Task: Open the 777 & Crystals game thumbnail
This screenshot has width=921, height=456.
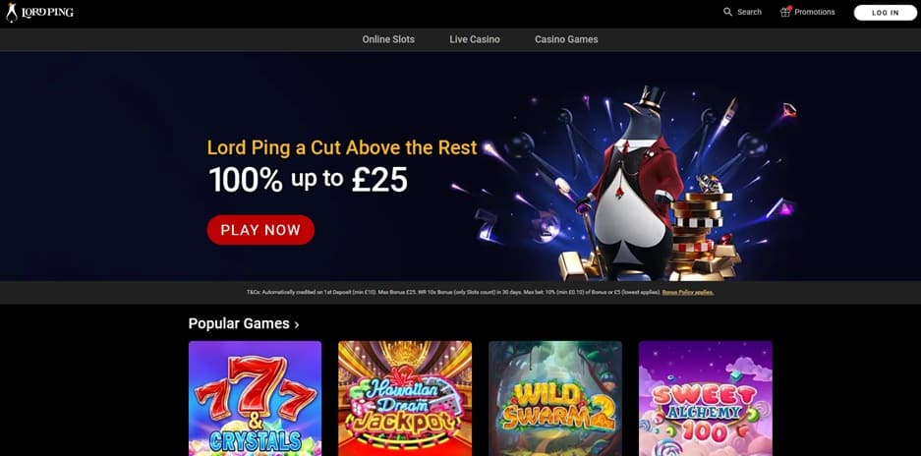Action: pos(255,398)
